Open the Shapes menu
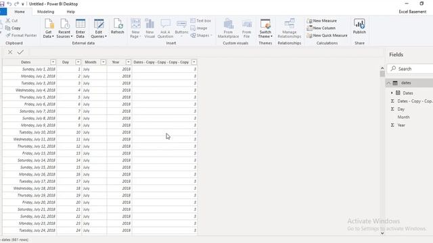433x243 pixels. pyautogui.click(x=202, y=35)
